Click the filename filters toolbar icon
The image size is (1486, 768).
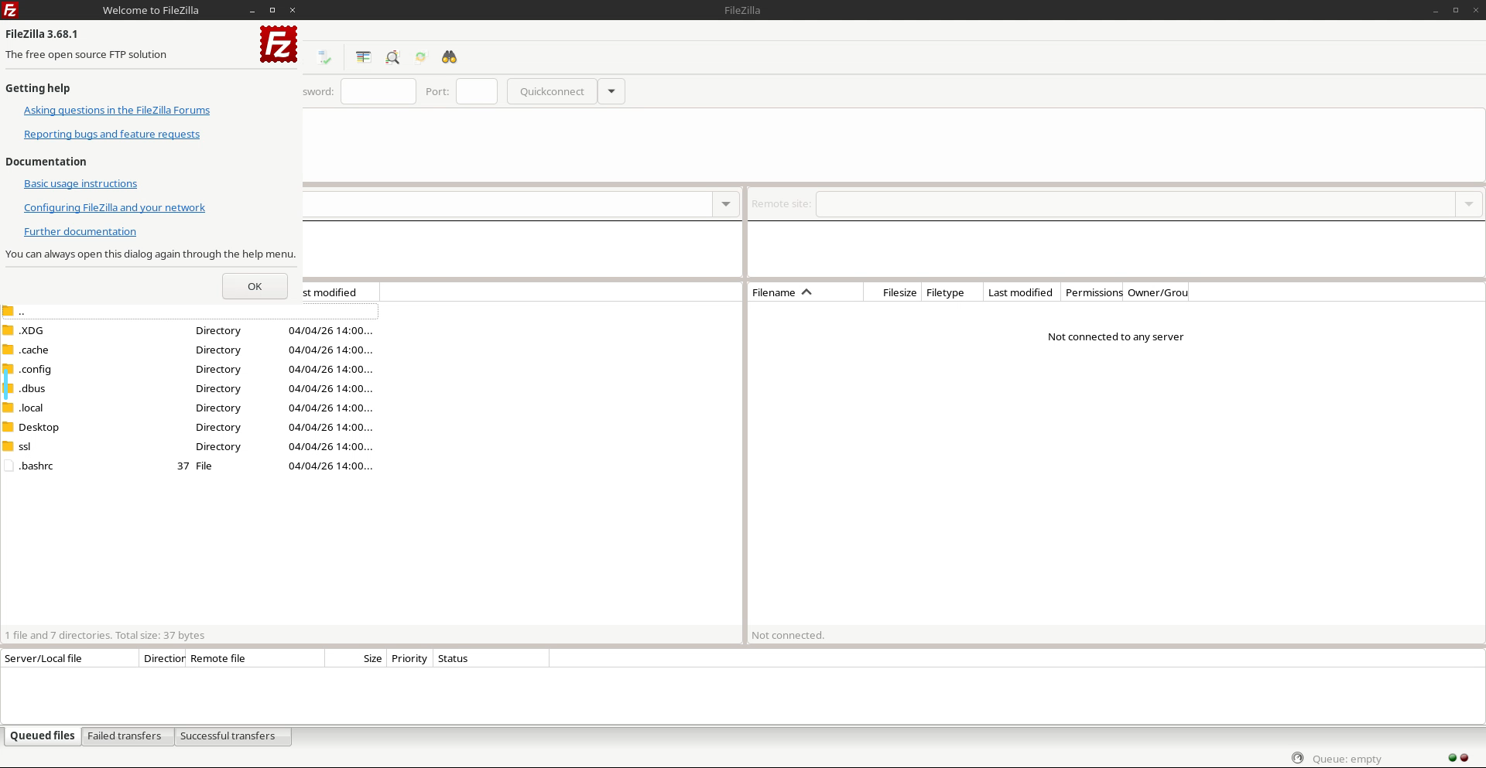click(363, 57)
